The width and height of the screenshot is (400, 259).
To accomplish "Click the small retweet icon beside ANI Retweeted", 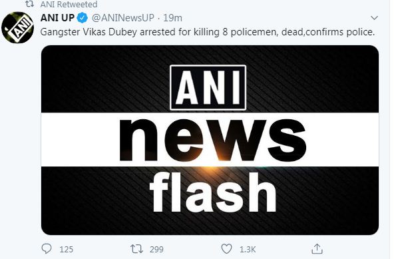I will 29,3.
